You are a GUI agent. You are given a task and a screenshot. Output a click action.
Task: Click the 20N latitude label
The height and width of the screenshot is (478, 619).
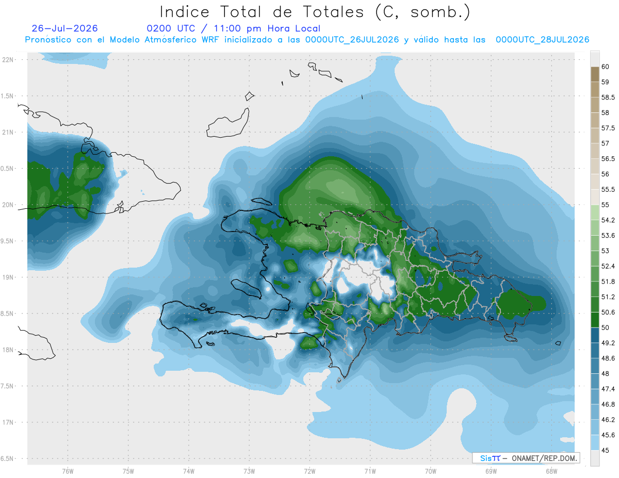(x=8, y=205)
